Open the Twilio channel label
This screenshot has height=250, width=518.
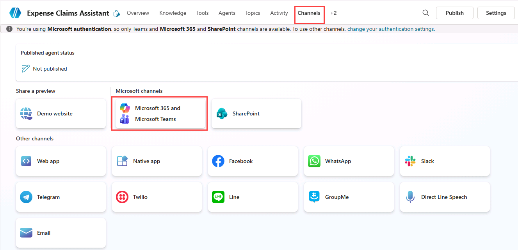pos(140,197)
